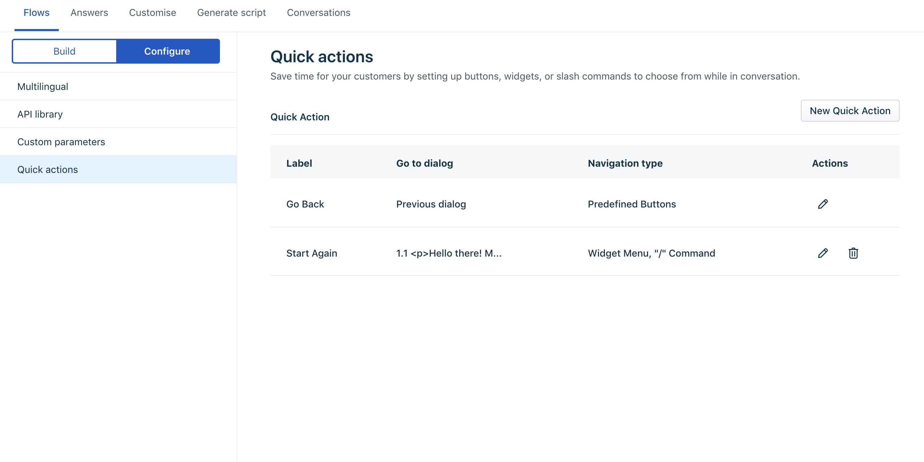Click the Predefined Buttons cell
Screen dimensions: 924x462
pyautogui.click(x=632, y=204)
